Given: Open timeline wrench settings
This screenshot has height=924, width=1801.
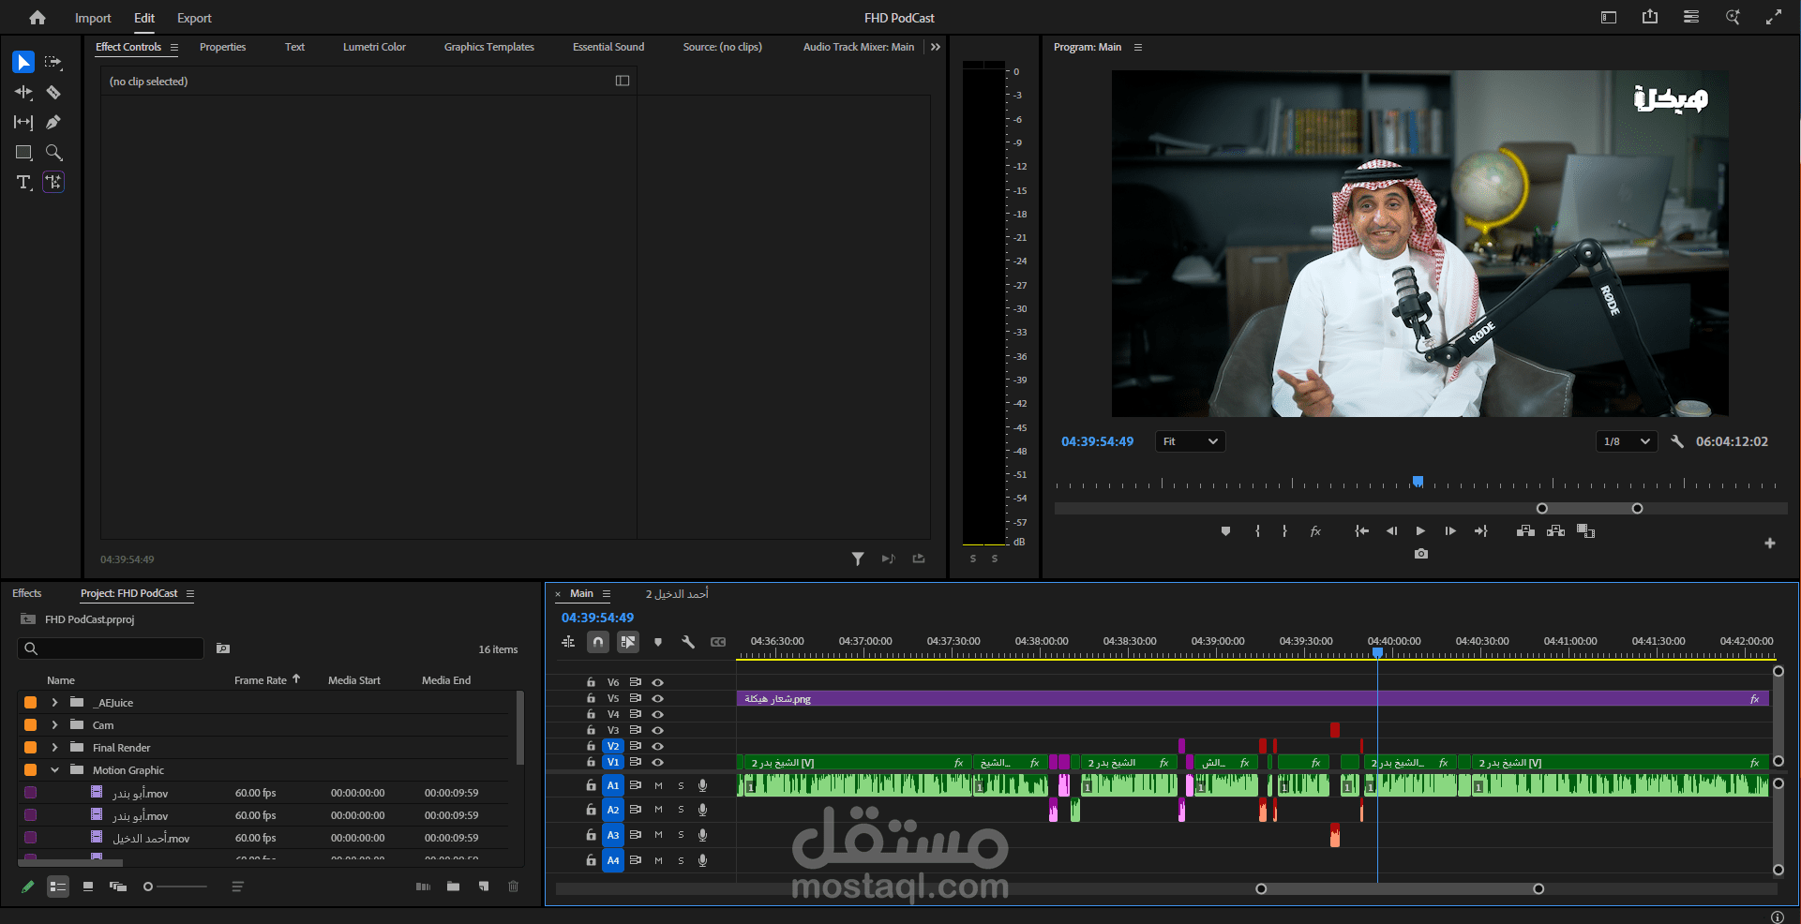Looking at the screenshot, I should [688, 642].
